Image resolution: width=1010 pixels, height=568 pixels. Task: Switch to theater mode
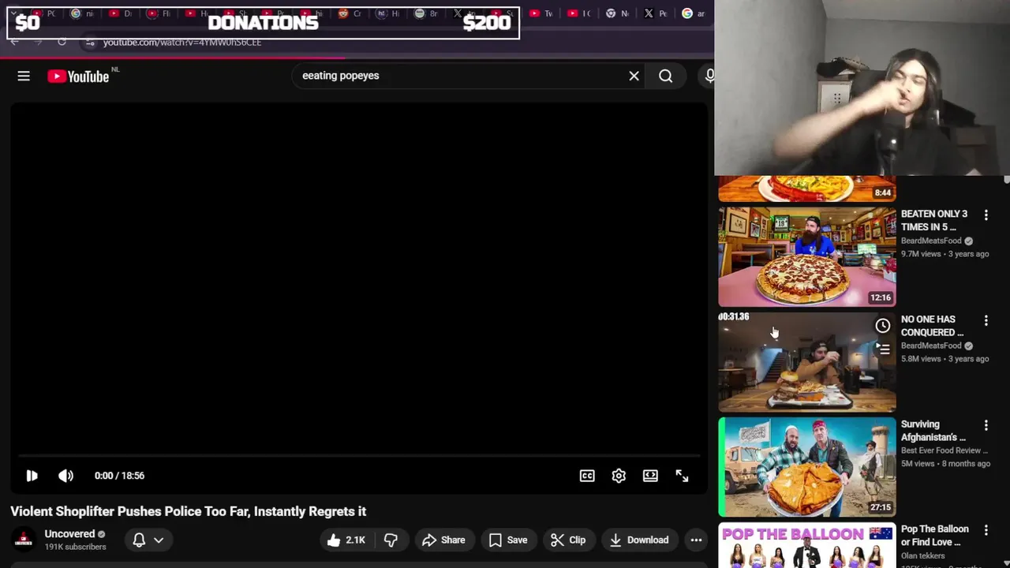point(650,476)
